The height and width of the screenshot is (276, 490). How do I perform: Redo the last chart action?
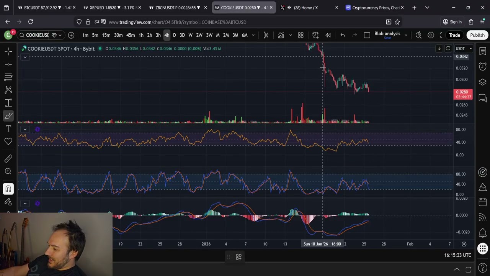[x=355, y=35]
